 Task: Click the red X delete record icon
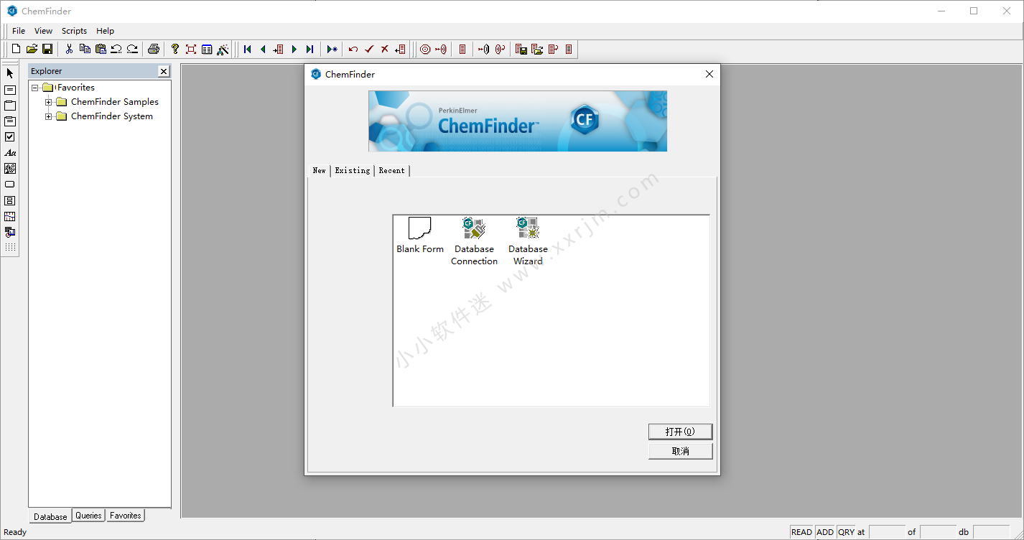click(x=385, y=49)
